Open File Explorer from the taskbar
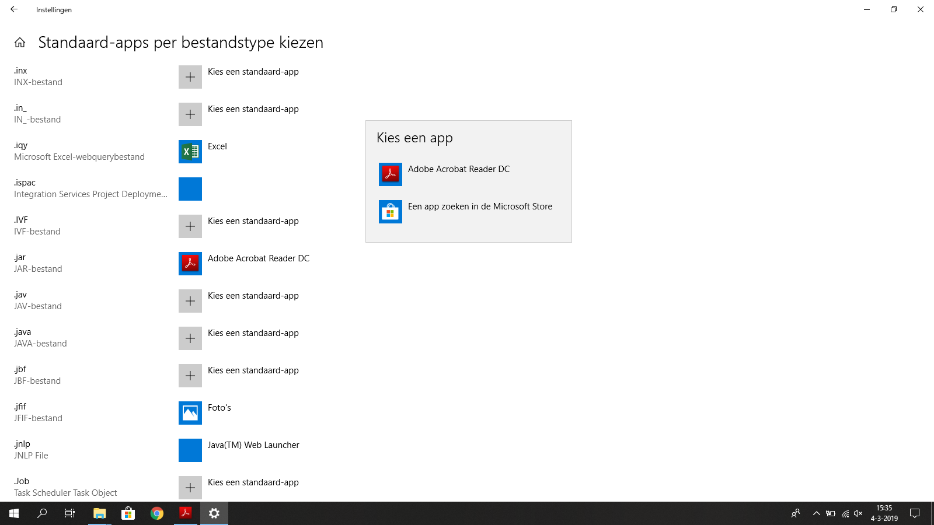The height and width of the screenshot is (525, 934). pyautogui.click(x=100, y=513)
